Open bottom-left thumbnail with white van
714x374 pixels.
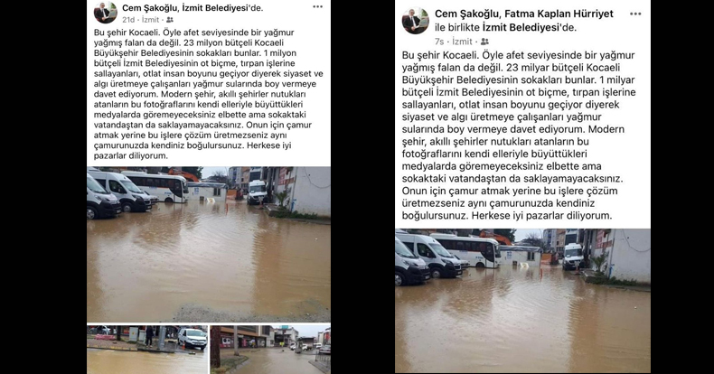click(x=147, y=350)
